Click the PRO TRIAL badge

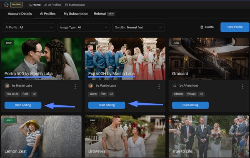(x=16, y=5)
